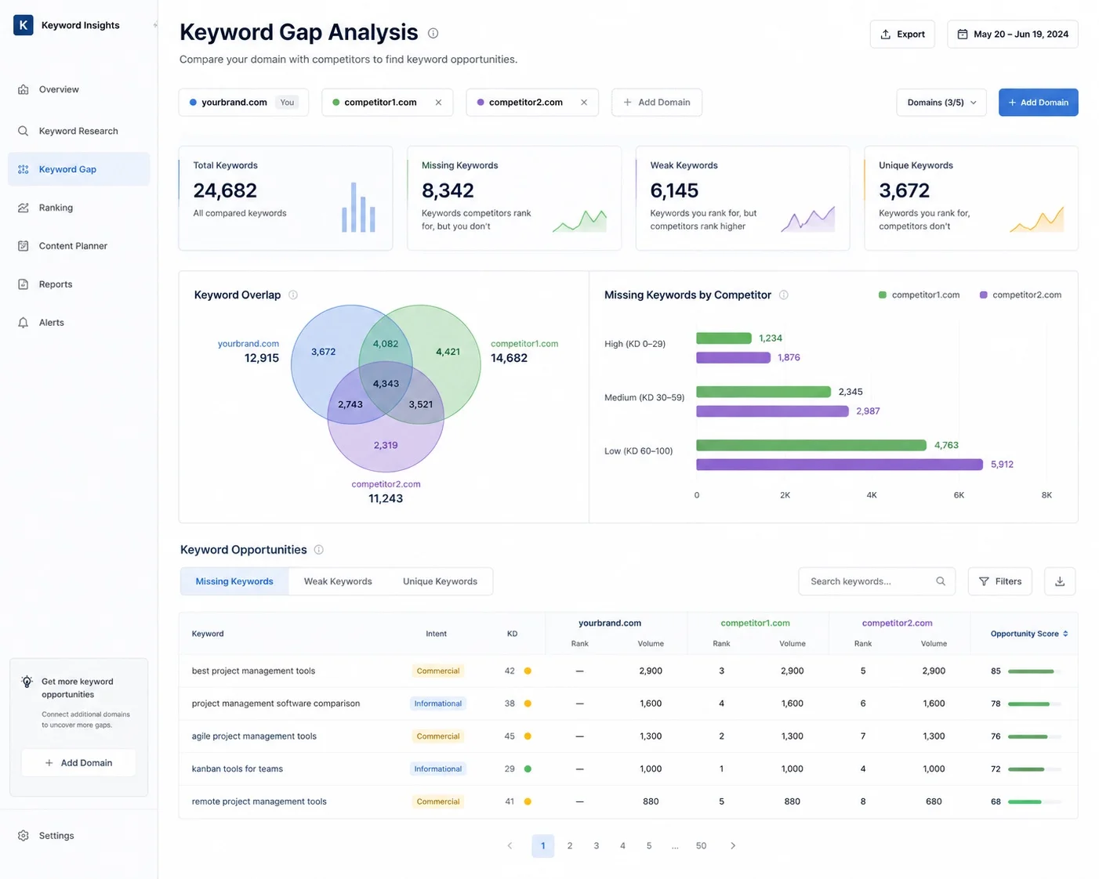Click the opportunity score bar showing 78
This screenshot has width=1099, height=879.
pos(1035,704)
